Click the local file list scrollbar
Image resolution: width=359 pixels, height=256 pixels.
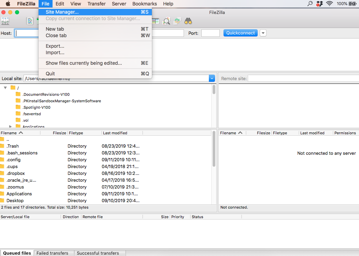214,153
